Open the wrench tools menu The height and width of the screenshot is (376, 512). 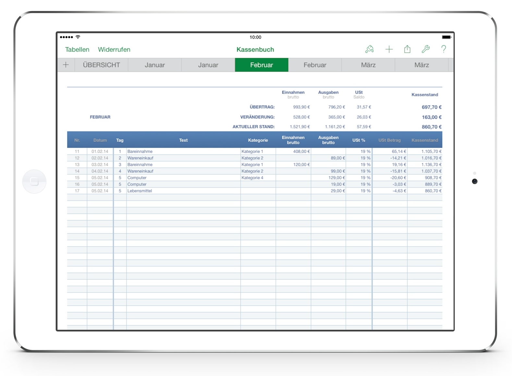[x=425, y=49]
